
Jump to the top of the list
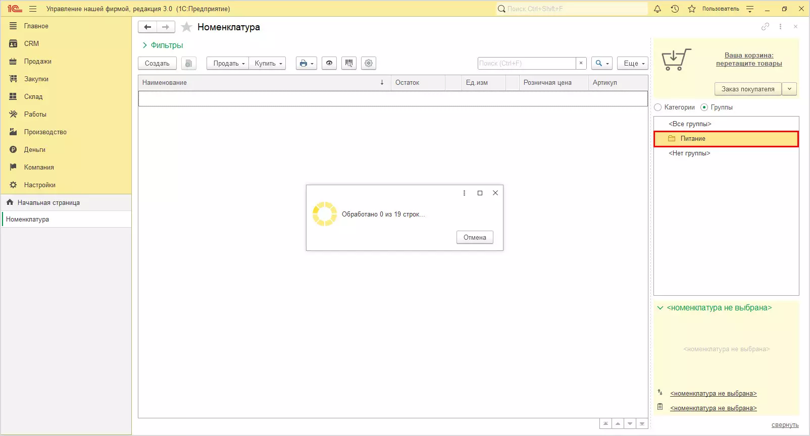(605, 424)
